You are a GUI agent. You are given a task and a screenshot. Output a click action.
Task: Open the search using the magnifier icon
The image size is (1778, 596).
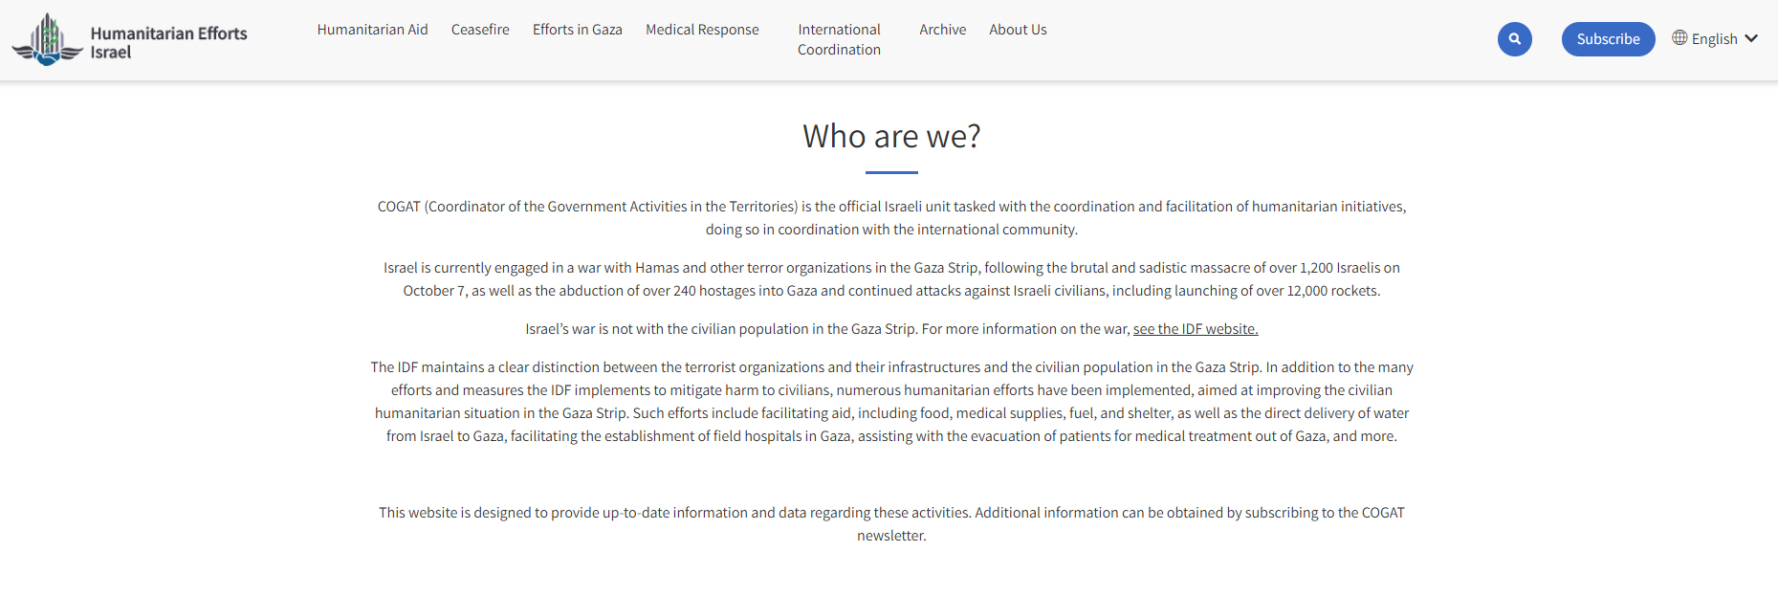(x=1514, y=39)
